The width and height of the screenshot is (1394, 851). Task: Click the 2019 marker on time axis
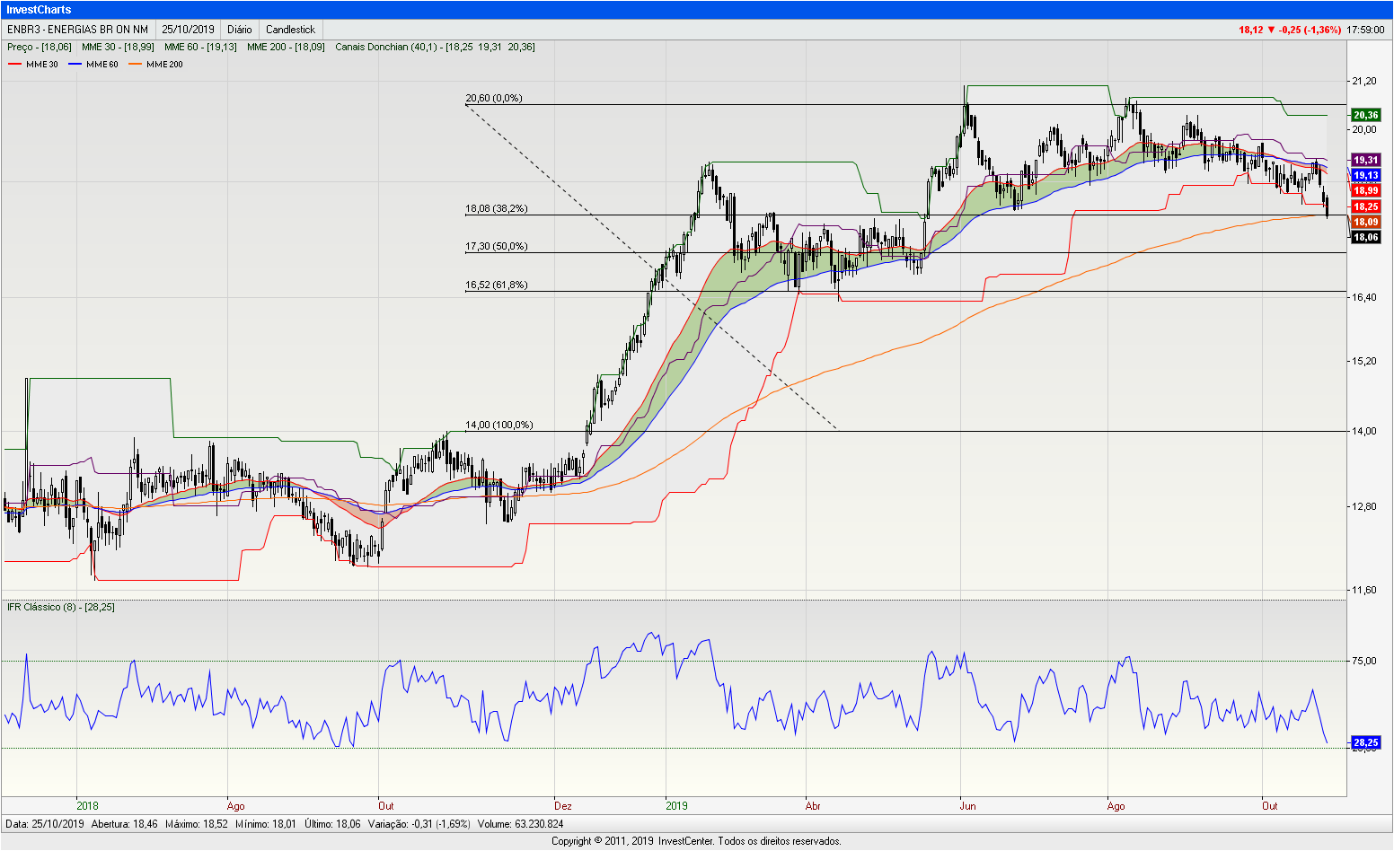click(676, 805)
